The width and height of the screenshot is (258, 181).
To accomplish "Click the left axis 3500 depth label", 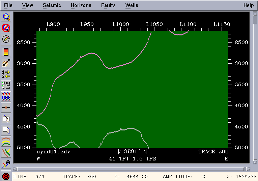I will pyautogui.click(x=24, y=85).
